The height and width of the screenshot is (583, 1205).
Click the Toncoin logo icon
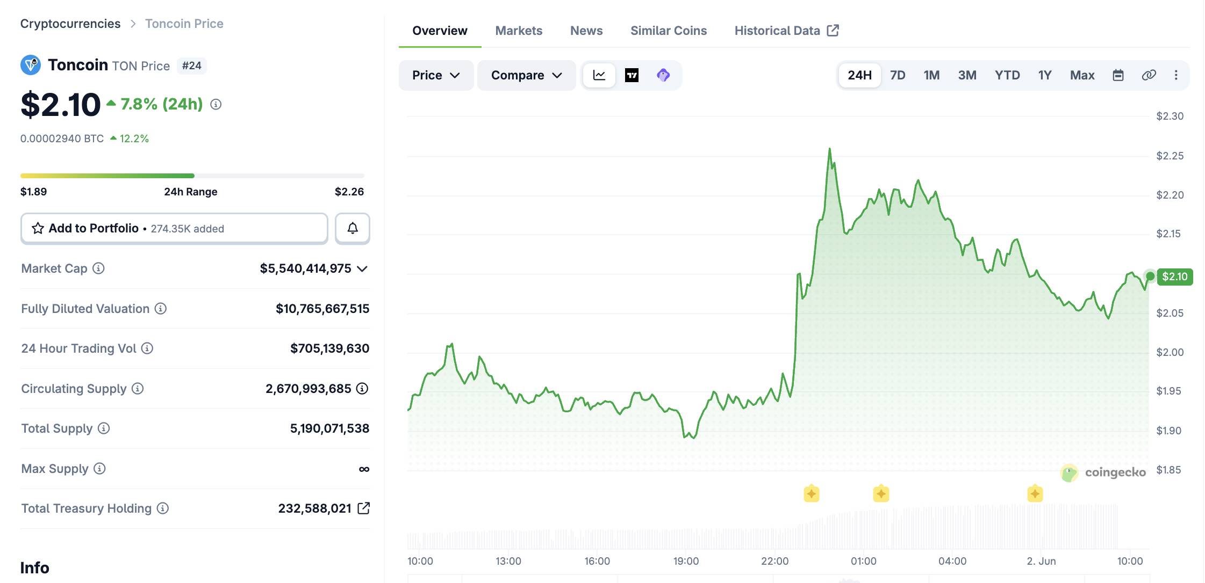(31, 65)
